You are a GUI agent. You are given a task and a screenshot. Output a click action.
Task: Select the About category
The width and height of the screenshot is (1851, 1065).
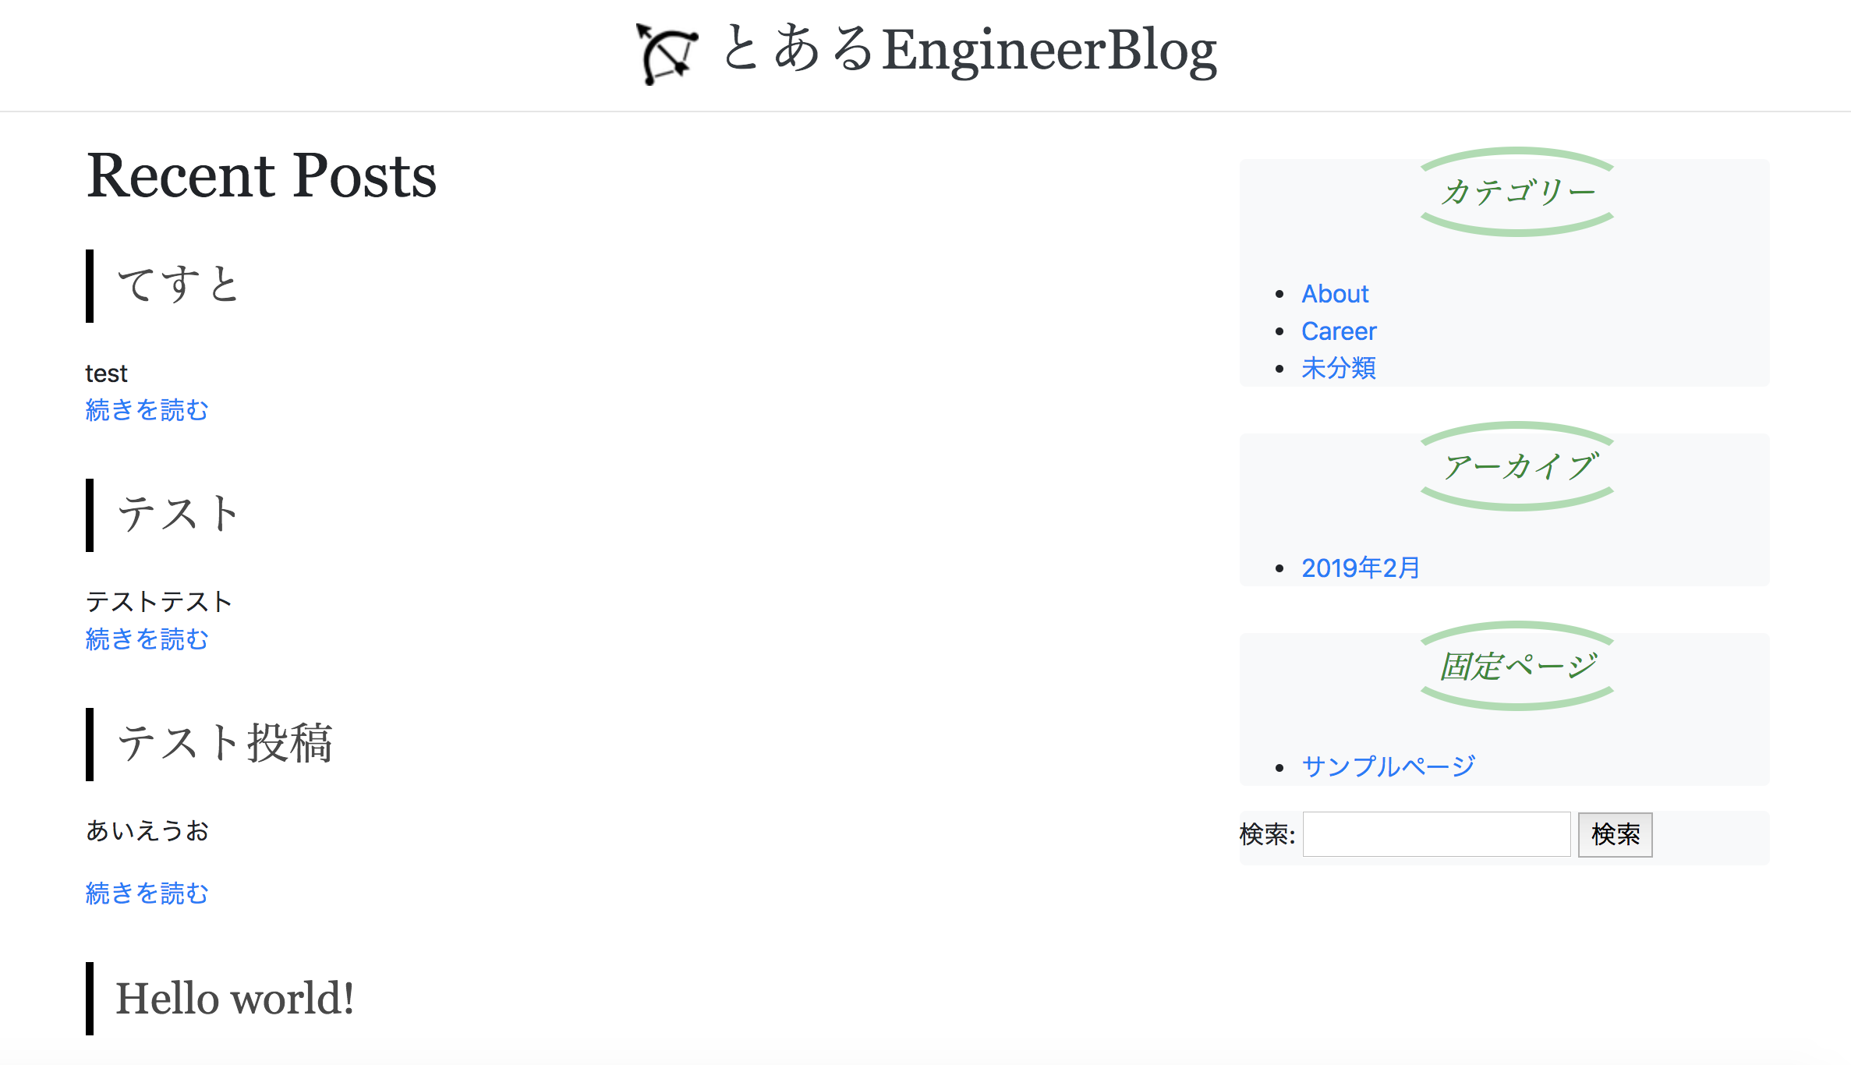coord(1335,294)
